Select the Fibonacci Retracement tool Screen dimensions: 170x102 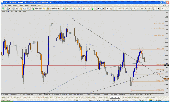(131, 9)
